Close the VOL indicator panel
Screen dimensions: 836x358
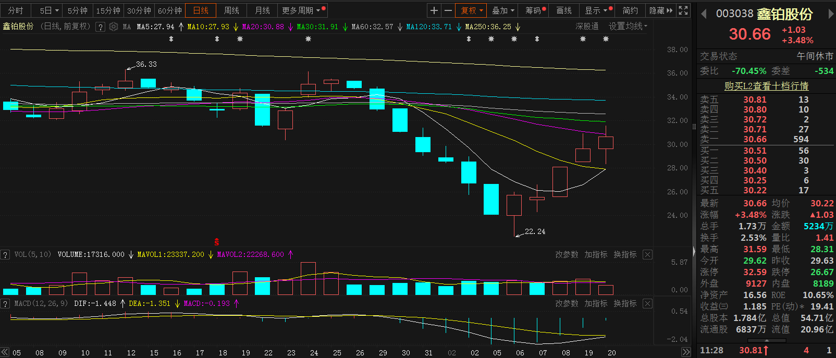647,254
